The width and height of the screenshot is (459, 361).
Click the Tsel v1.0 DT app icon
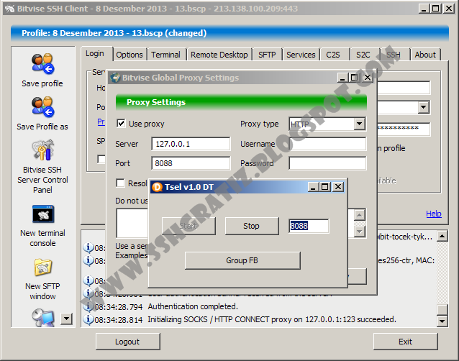point(157,187)
